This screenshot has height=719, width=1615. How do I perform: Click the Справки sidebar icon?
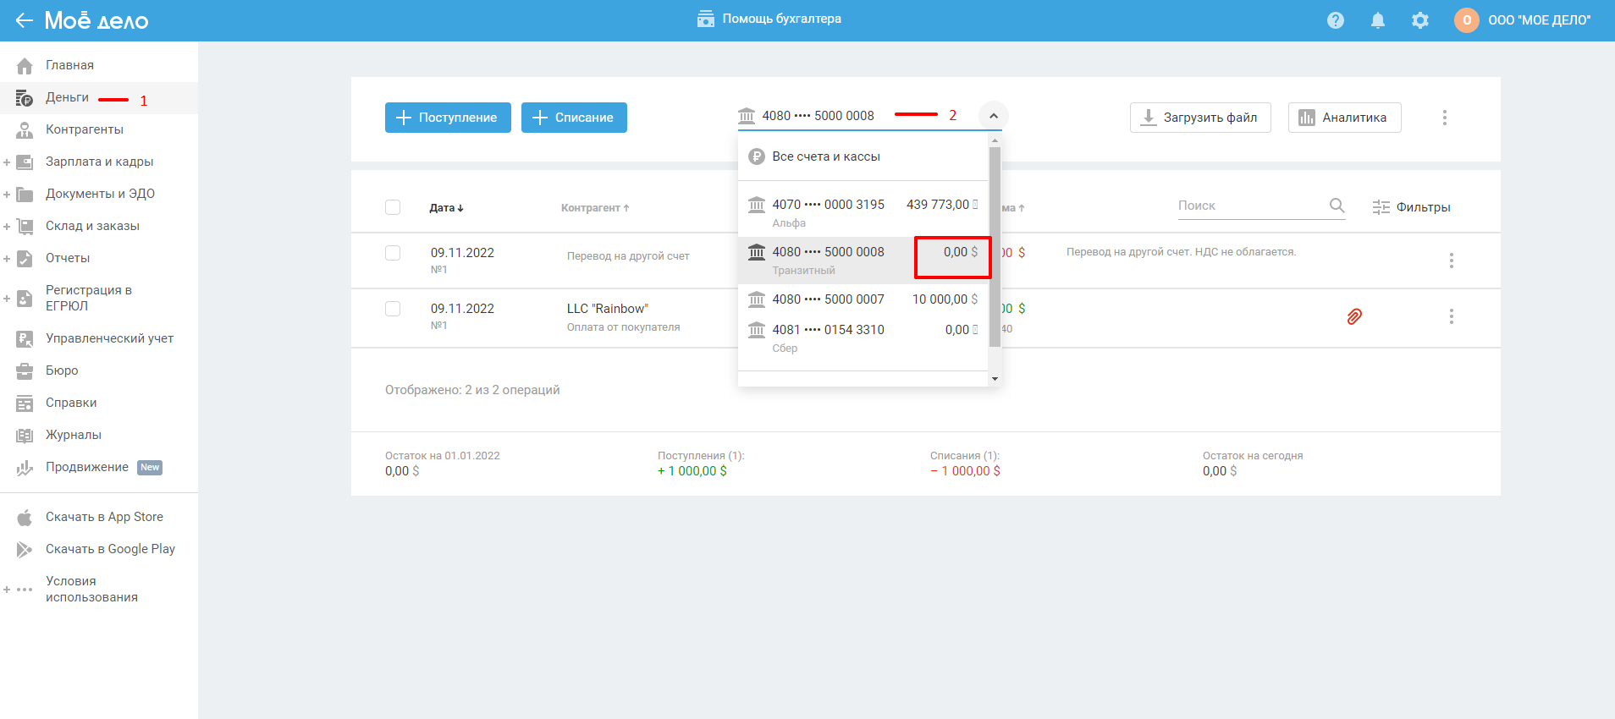click(x=25, y=403)
